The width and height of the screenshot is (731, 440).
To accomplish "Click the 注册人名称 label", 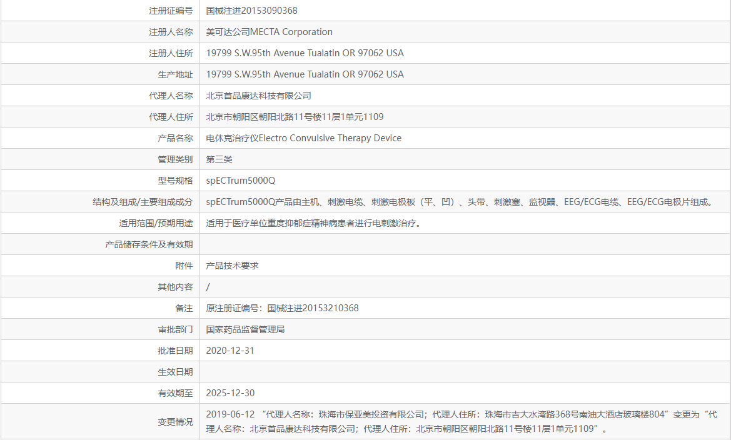I will click(x=171, y=32).
